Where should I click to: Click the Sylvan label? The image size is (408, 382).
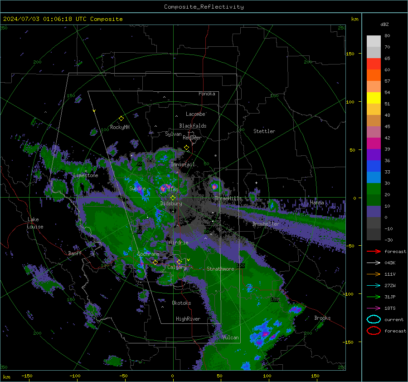[x=173, y=134]
